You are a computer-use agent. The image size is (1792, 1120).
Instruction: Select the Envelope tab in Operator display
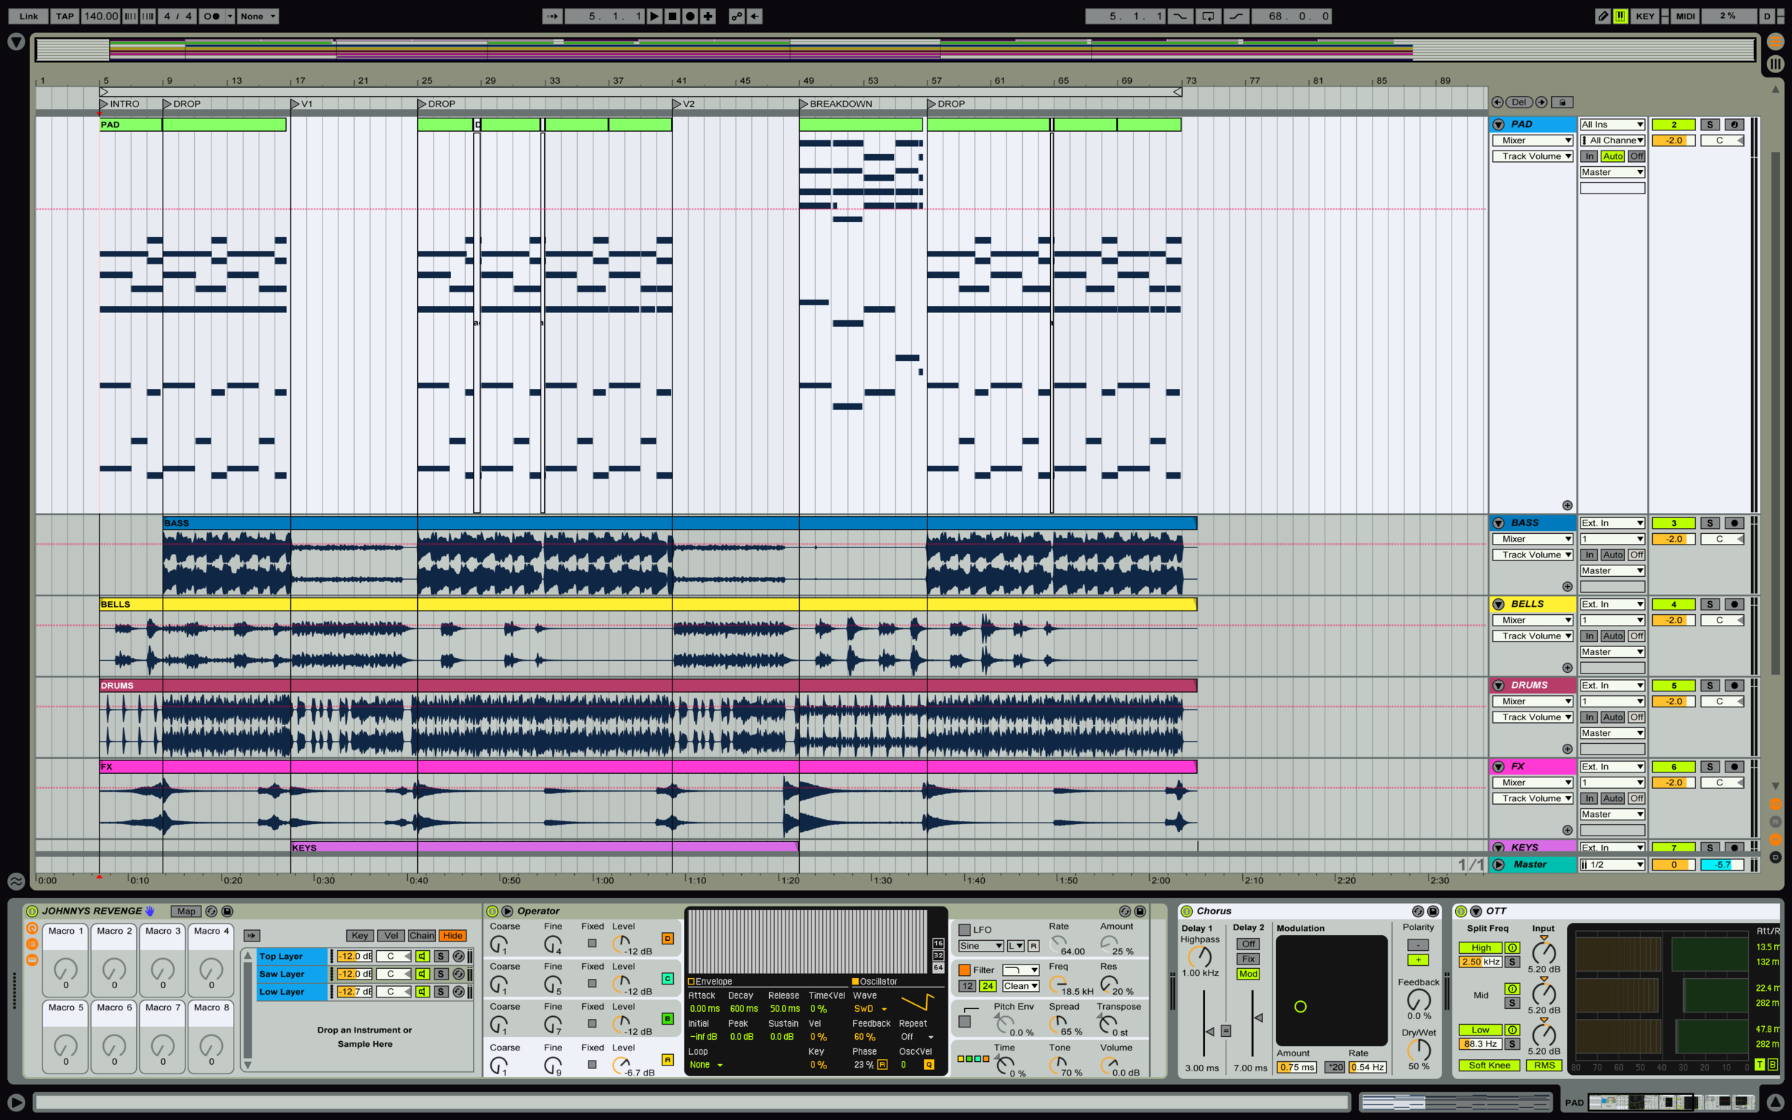pyautogui.click(x=710, y=982)
